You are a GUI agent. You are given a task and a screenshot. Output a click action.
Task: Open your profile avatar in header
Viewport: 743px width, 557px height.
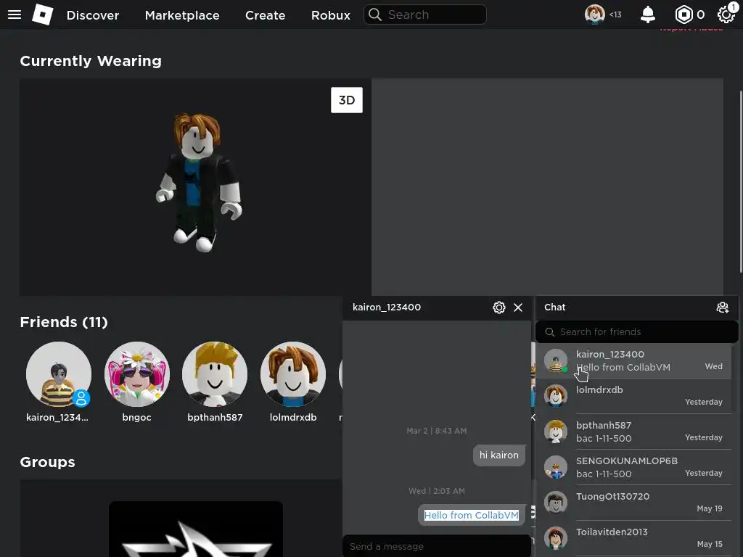click(594, 15)
